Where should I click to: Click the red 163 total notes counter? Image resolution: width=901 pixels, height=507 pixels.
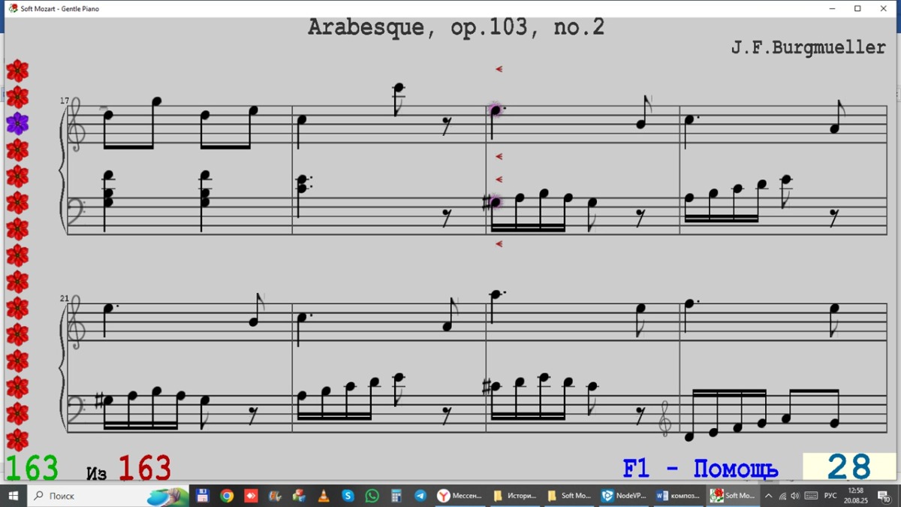145,468
